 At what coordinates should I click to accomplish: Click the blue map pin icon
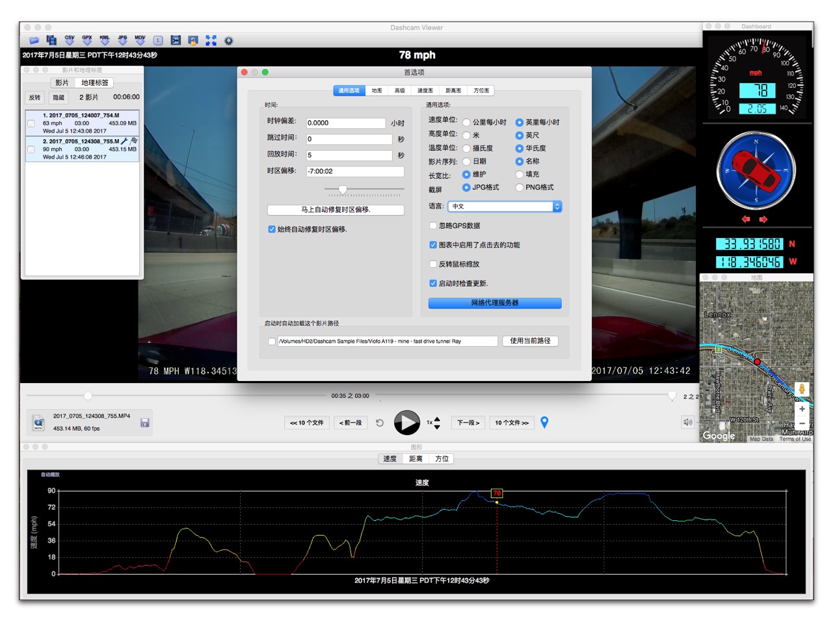(x=545, y=422)
